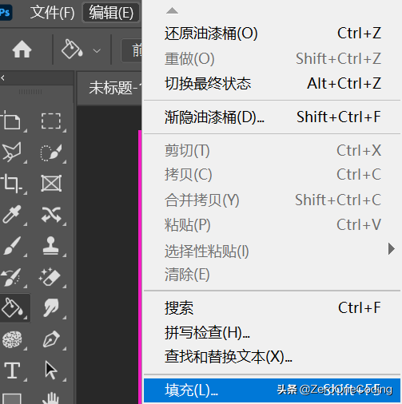Open the tool preset dropdown chevron

(x=97, y=50)
